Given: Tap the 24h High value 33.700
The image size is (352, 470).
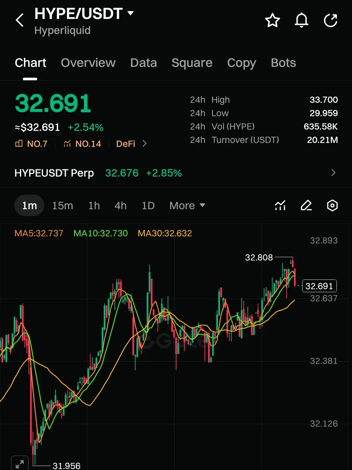Looking at the screenshot, I should [x=324, y=100].
